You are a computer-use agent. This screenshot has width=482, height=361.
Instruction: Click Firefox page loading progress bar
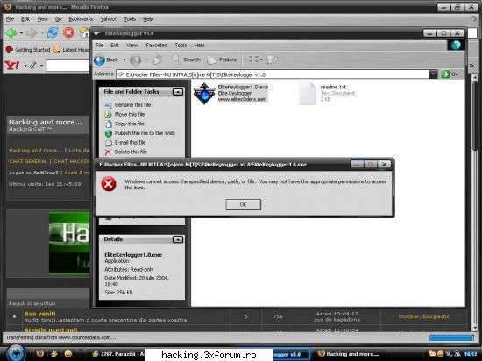click(451, 337)
